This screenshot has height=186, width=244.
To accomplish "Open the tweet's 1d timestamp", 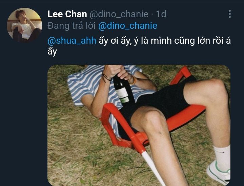I will click(161, 14).
